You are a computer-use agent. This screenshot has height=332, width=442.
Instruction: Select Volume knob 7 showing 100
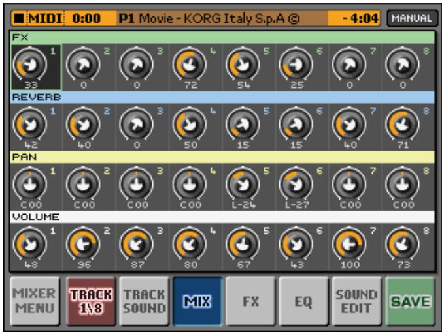(349, 244)
